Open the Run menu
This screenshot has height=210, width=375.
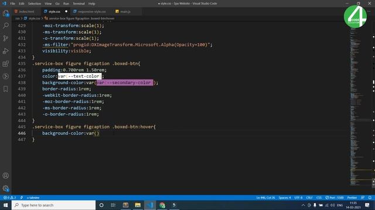pos(66,3)
